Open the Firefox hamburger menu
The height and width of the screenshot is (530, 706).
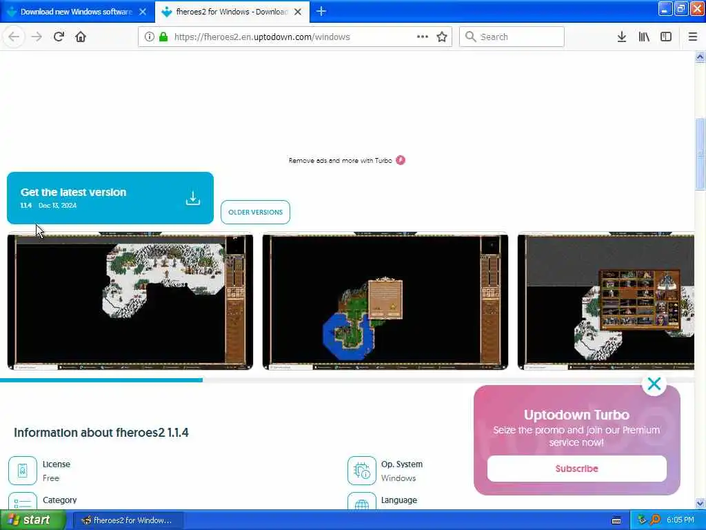(x=693, y=37)
